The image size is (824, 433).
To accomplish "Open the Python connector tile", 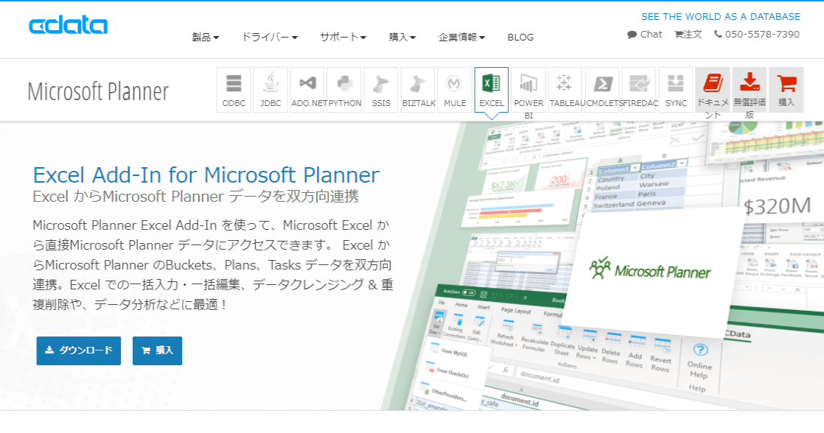I will pyautogui.click(x=344, y=90).
